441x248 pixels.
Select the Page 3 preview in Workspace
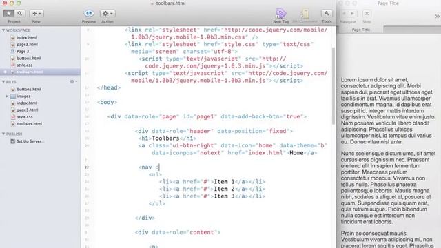coord(23,51)
